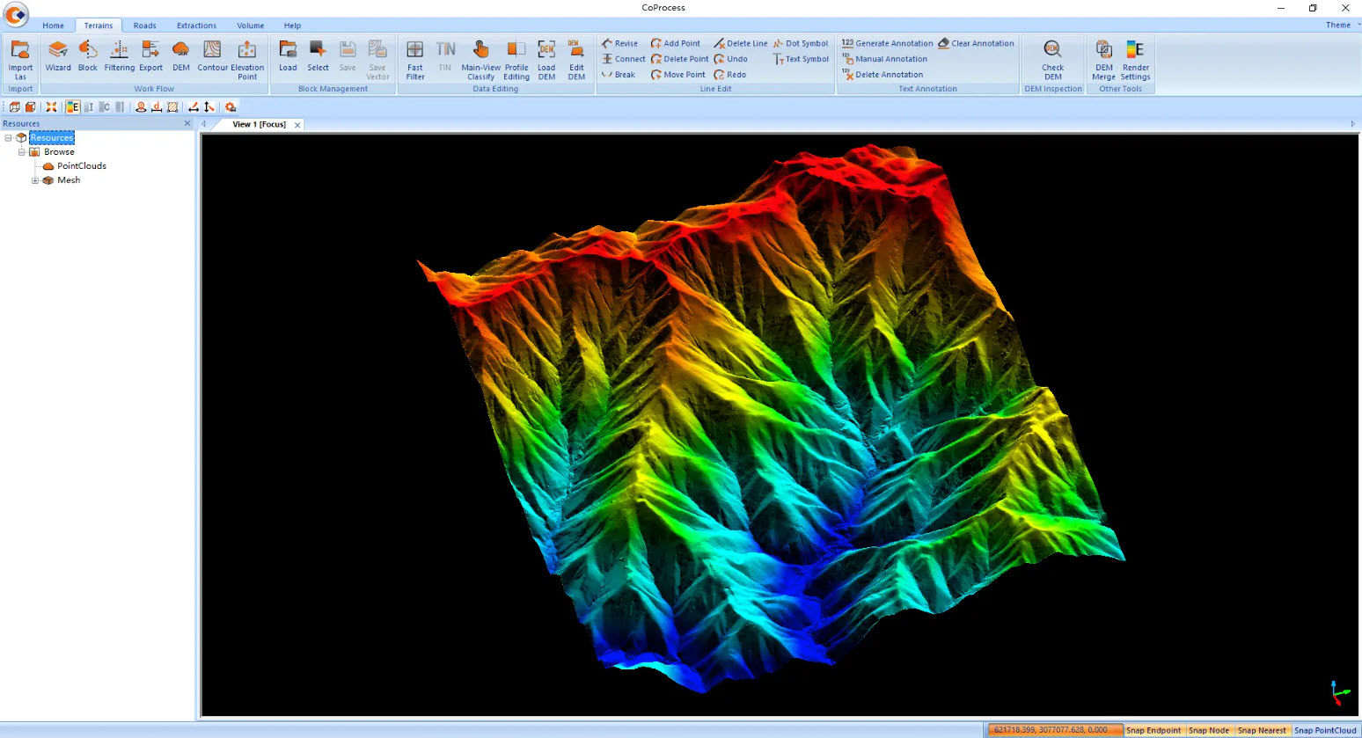Click the Edit DEM icon
1362x738 pixels.
[576, 58]
